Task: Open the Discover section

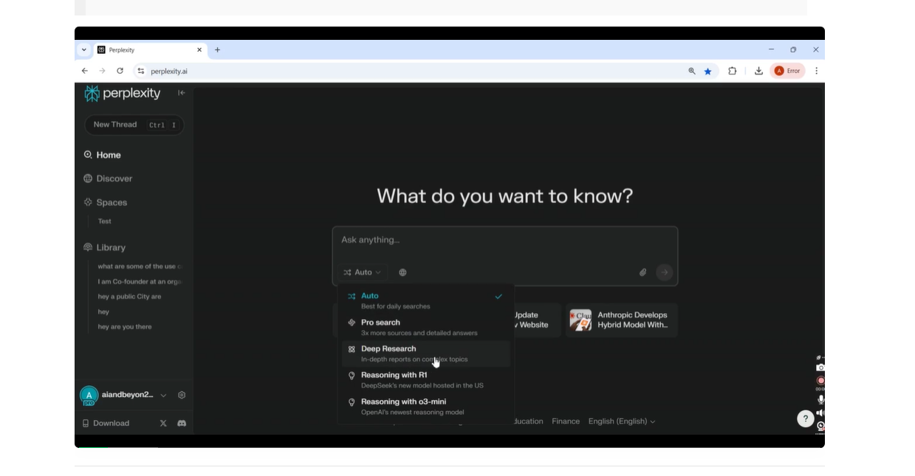Action: point(108,179)
